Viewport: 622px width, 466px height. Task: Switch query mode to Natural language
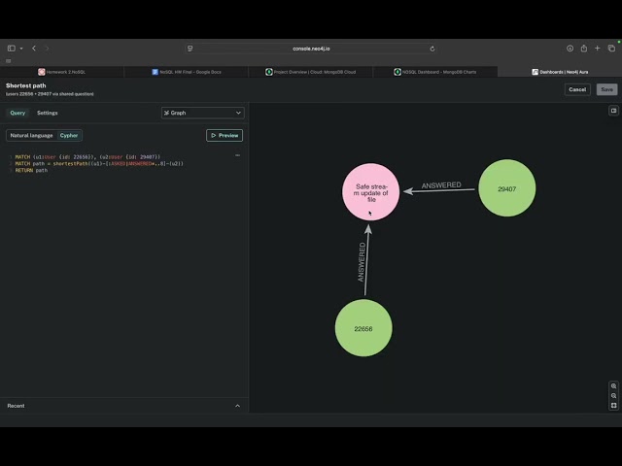(x=31, y=136)
